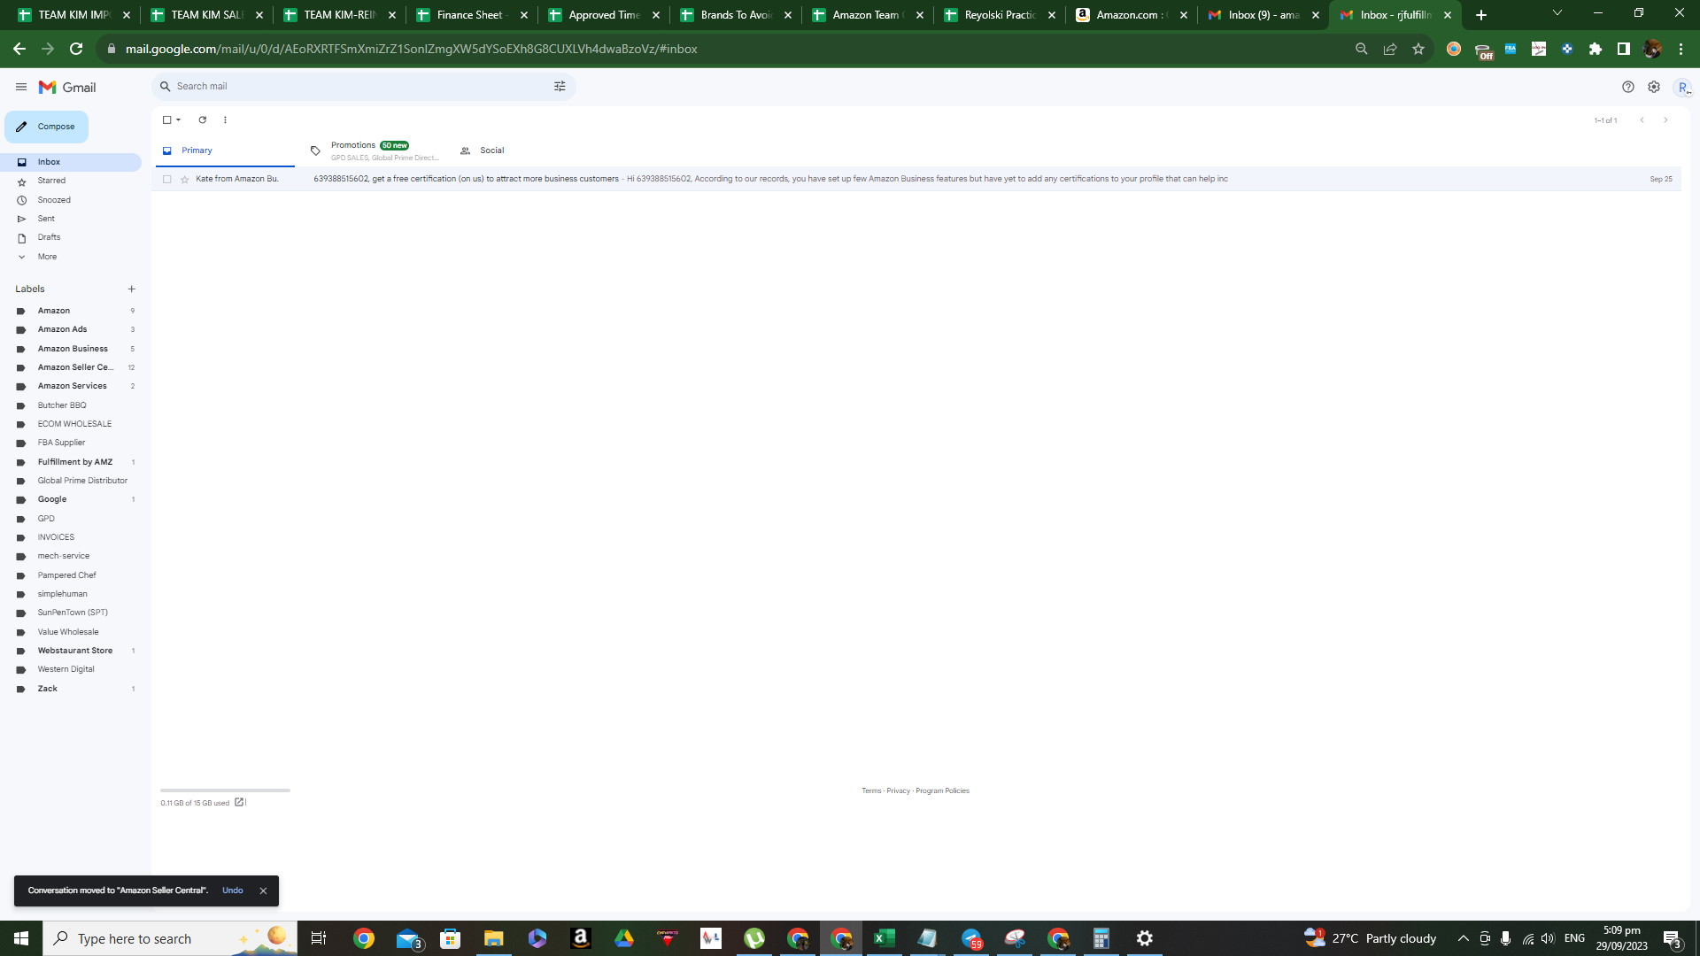The image size is (1700, 956).
Task: Close the Approved Time tab
Action: point(656,15)
